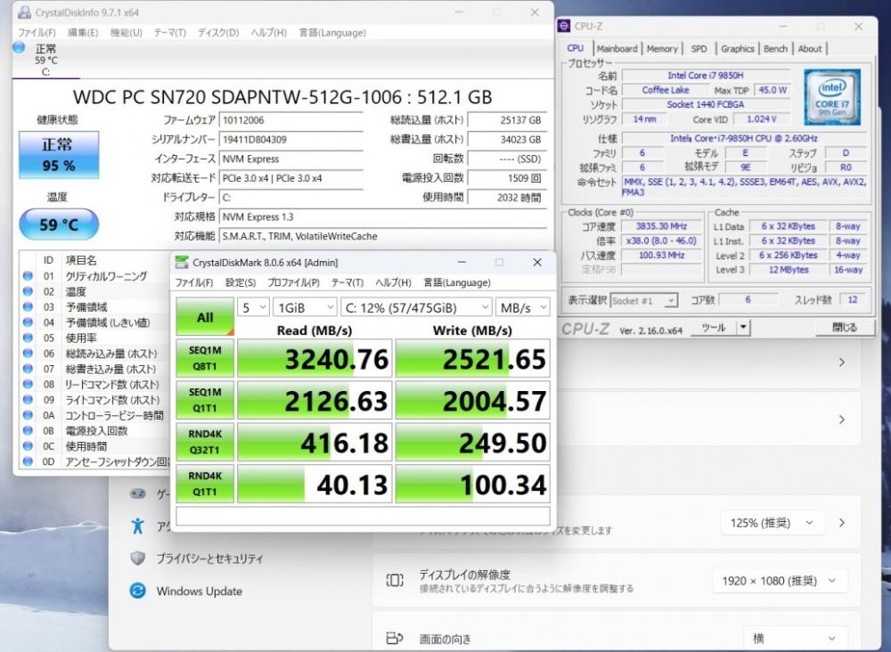Select the C: drive status icon in CrystalDiskInfo

20,47
